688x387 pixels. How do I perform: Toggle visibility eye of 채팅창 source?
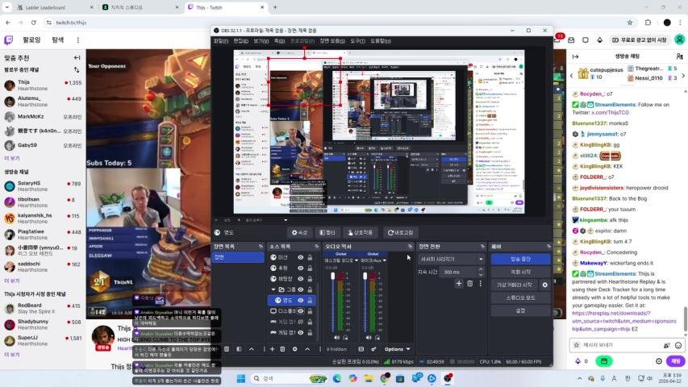click(x=300, y=278)
